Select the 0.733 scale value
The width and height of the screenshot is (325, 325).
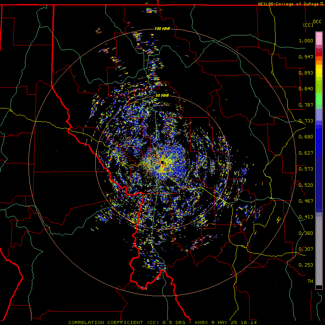click(x=306, y=121)
